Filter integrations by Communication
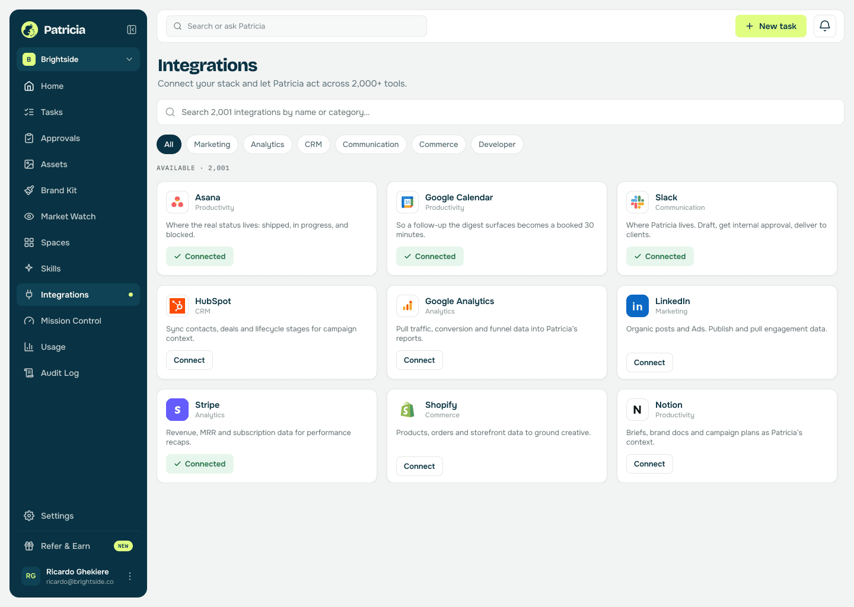854x607 pixels. coord(371,145)
